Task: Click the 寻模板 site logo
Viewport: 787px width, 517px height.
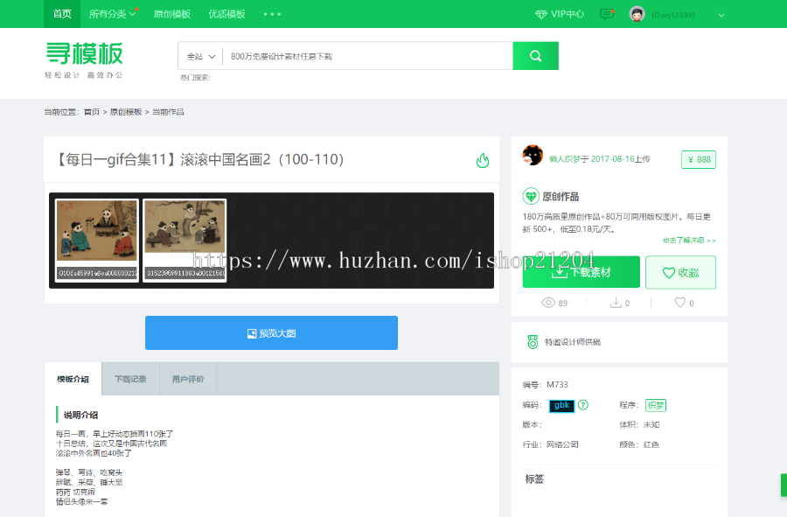Action: point(84,59)
